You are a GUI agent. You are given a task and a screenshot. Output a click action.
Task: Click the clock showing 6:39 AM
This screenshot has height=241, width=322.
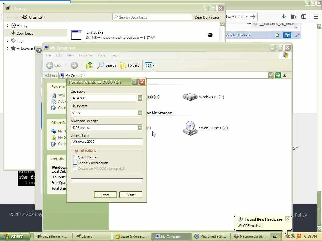[x=310, y=237]
